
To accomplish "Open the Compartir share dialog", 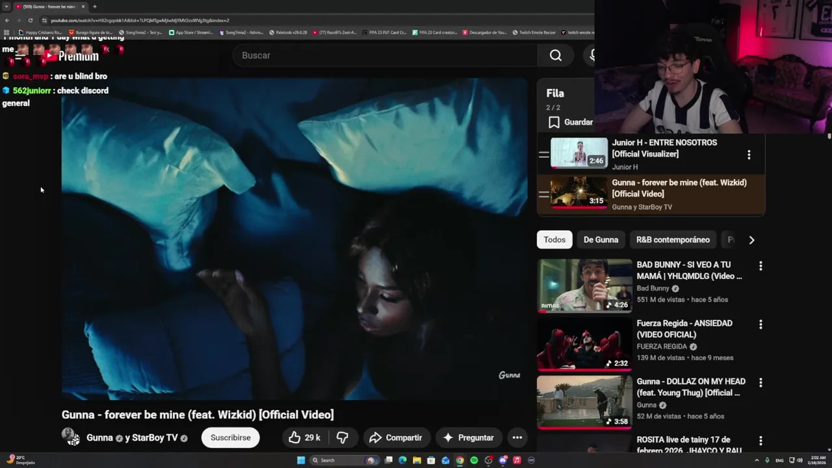I will (395, 437).
